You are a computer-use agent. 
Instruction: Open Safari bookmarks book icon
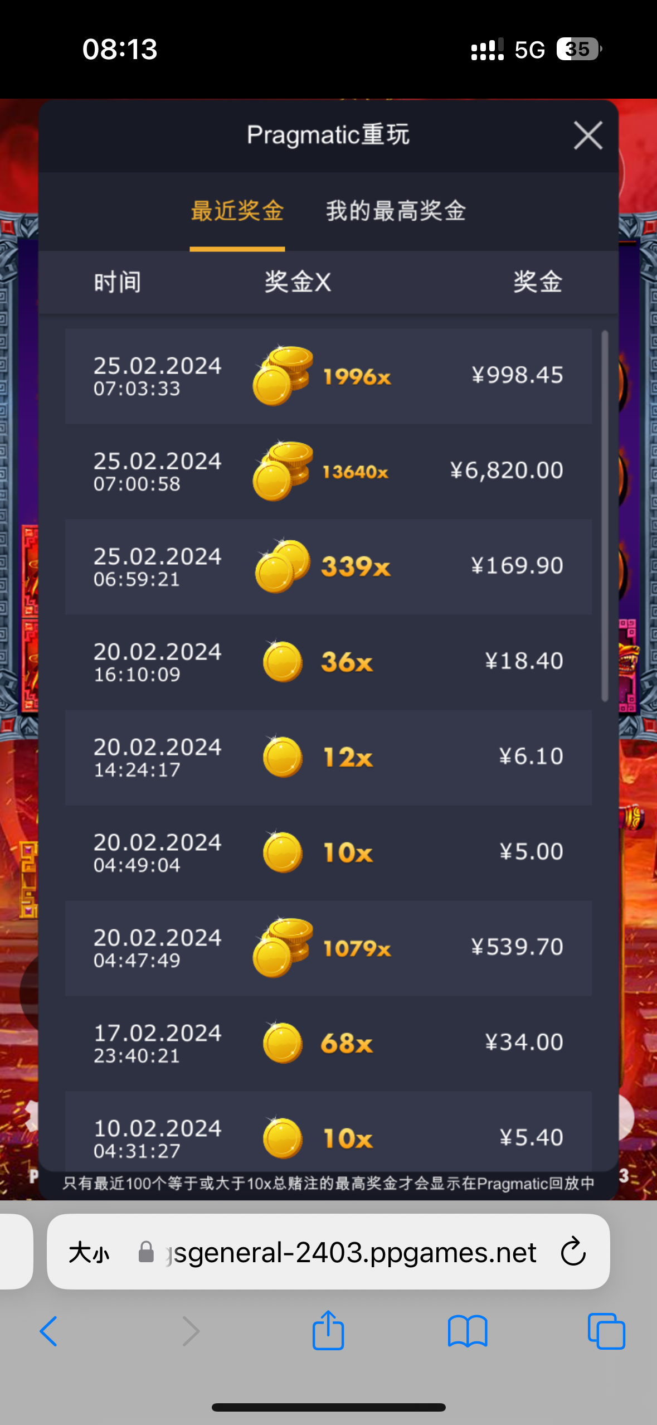468,1331
